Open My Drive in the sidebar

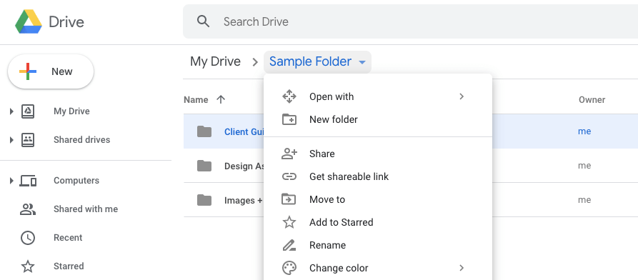point(71,111)
